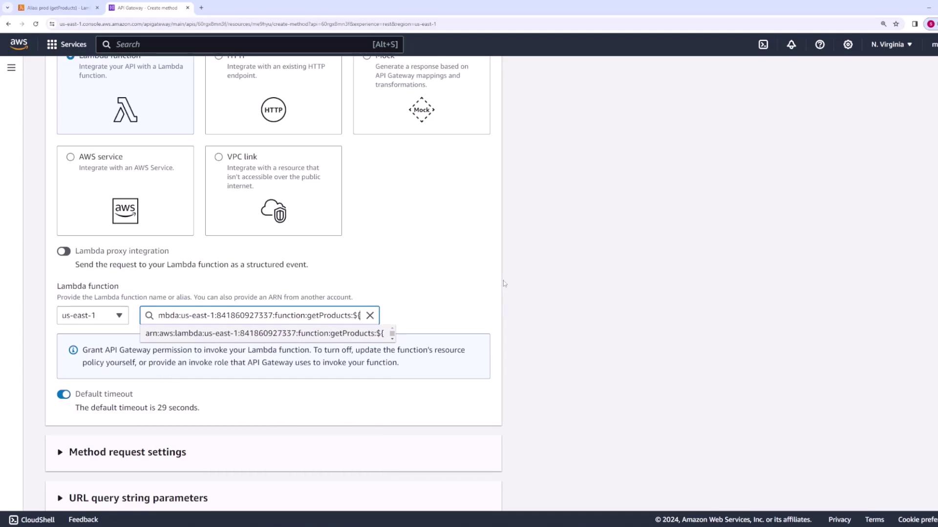Expand URL query string parameters section

pos(138,498)
